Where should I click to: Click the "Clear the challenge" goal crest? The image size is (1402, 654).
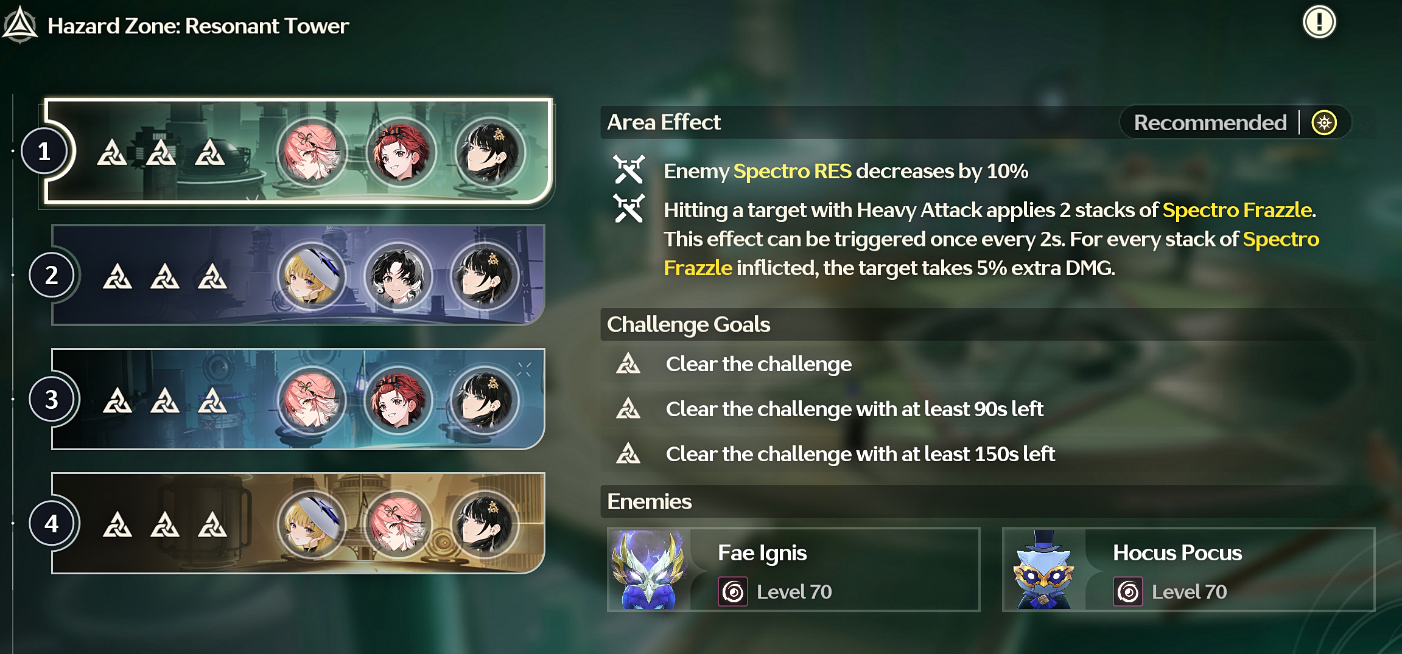[628, 364]
